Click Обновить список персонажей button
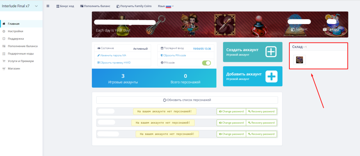 187,100
